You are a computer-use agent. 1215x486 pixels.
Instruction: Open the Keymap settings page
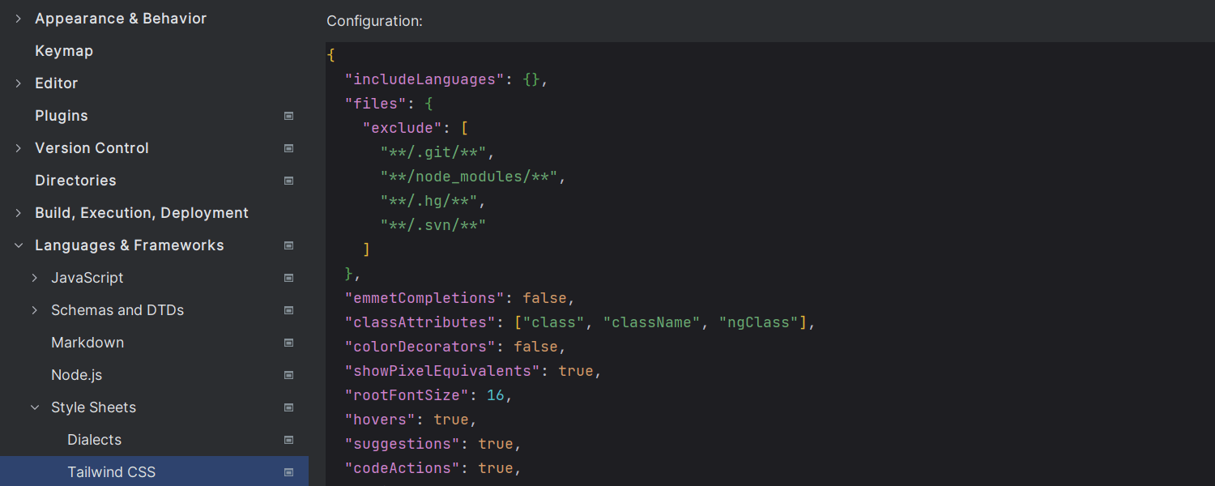pyautogui.click(x=64, y=50)
